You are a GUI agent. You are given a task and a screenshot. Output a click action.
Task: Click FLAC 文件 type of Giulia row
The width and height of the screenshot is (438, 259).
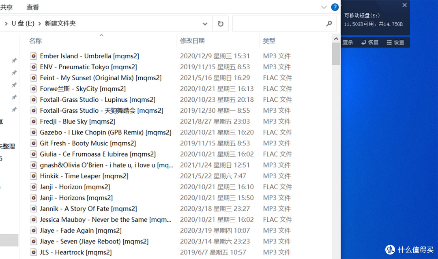(277, 154)
